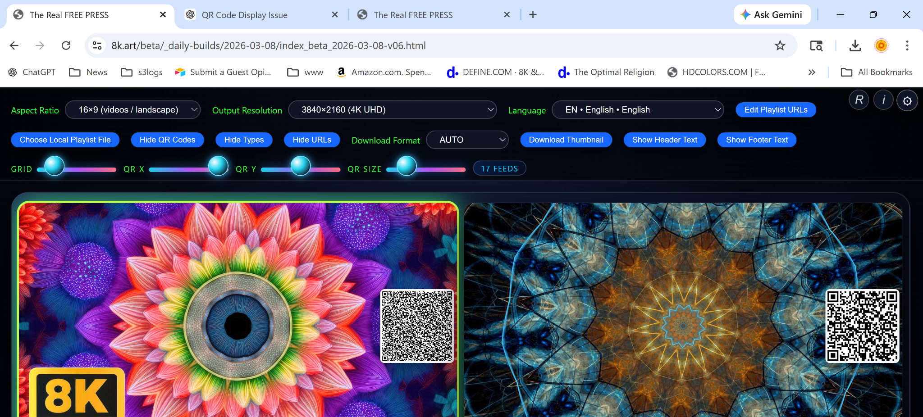Image resolution: width=923 pixels, height=417 pixels.
Task: Open the ChatGPT bookmark
Action: pos(32,72)
